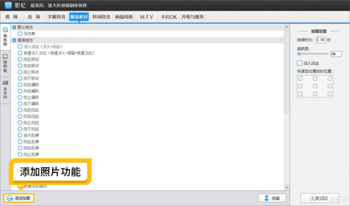This screenshot has height=206, width=350.
Task: Select the 向上扫出 effect
Action: pos(20,122)
